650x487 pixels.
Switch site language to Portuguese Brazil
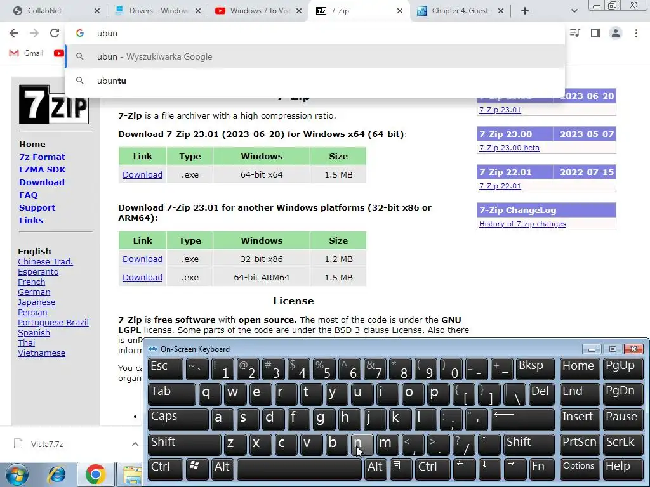[53, 323]
